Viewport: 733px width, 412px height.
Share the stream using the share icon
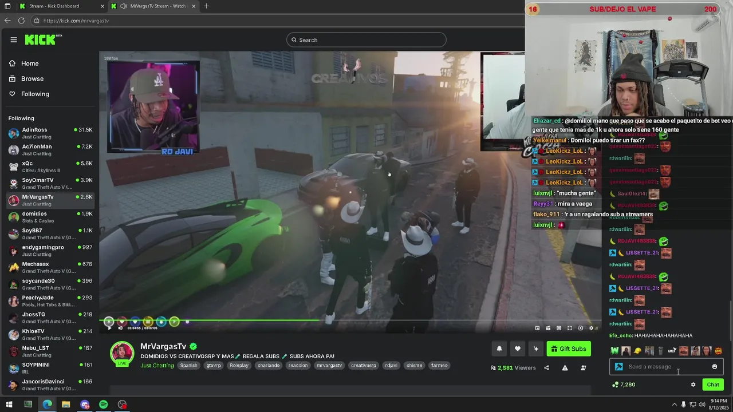(x=546, y=368)
